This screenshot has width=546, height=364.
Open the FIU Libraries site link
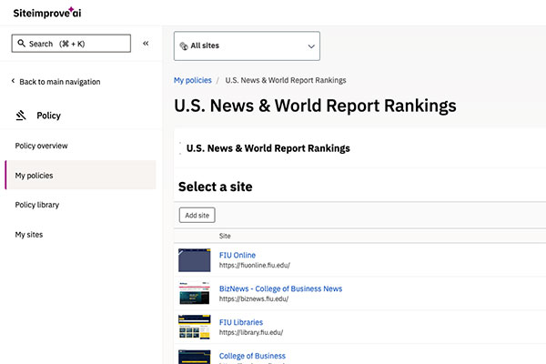[241, 322]
